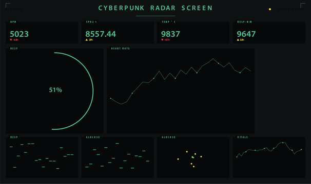Click the GLUCOSE label above the yellow dot scatter

tap(168, 137)
